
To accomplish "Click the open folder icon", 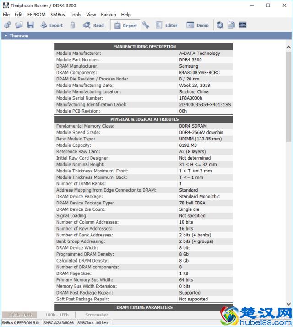I will pos(19,25).
